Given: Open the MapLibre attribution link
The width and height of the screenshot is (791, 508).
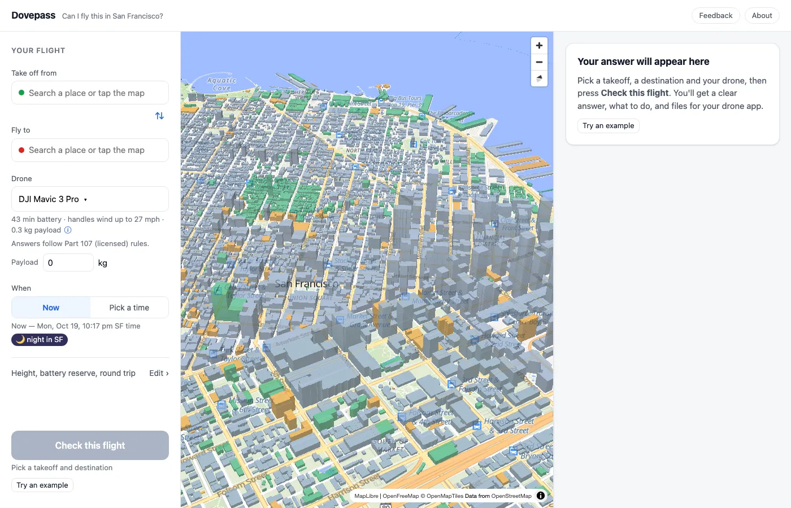Looking at the screenshot, I should click(366, 496).
